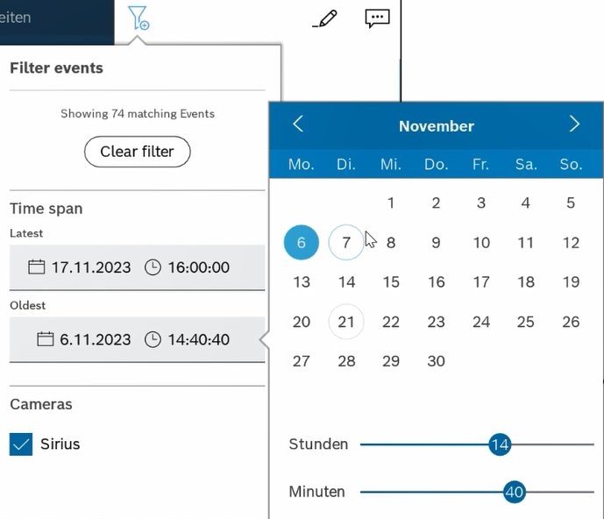Click the pencil edit icon

click(324, 18)
